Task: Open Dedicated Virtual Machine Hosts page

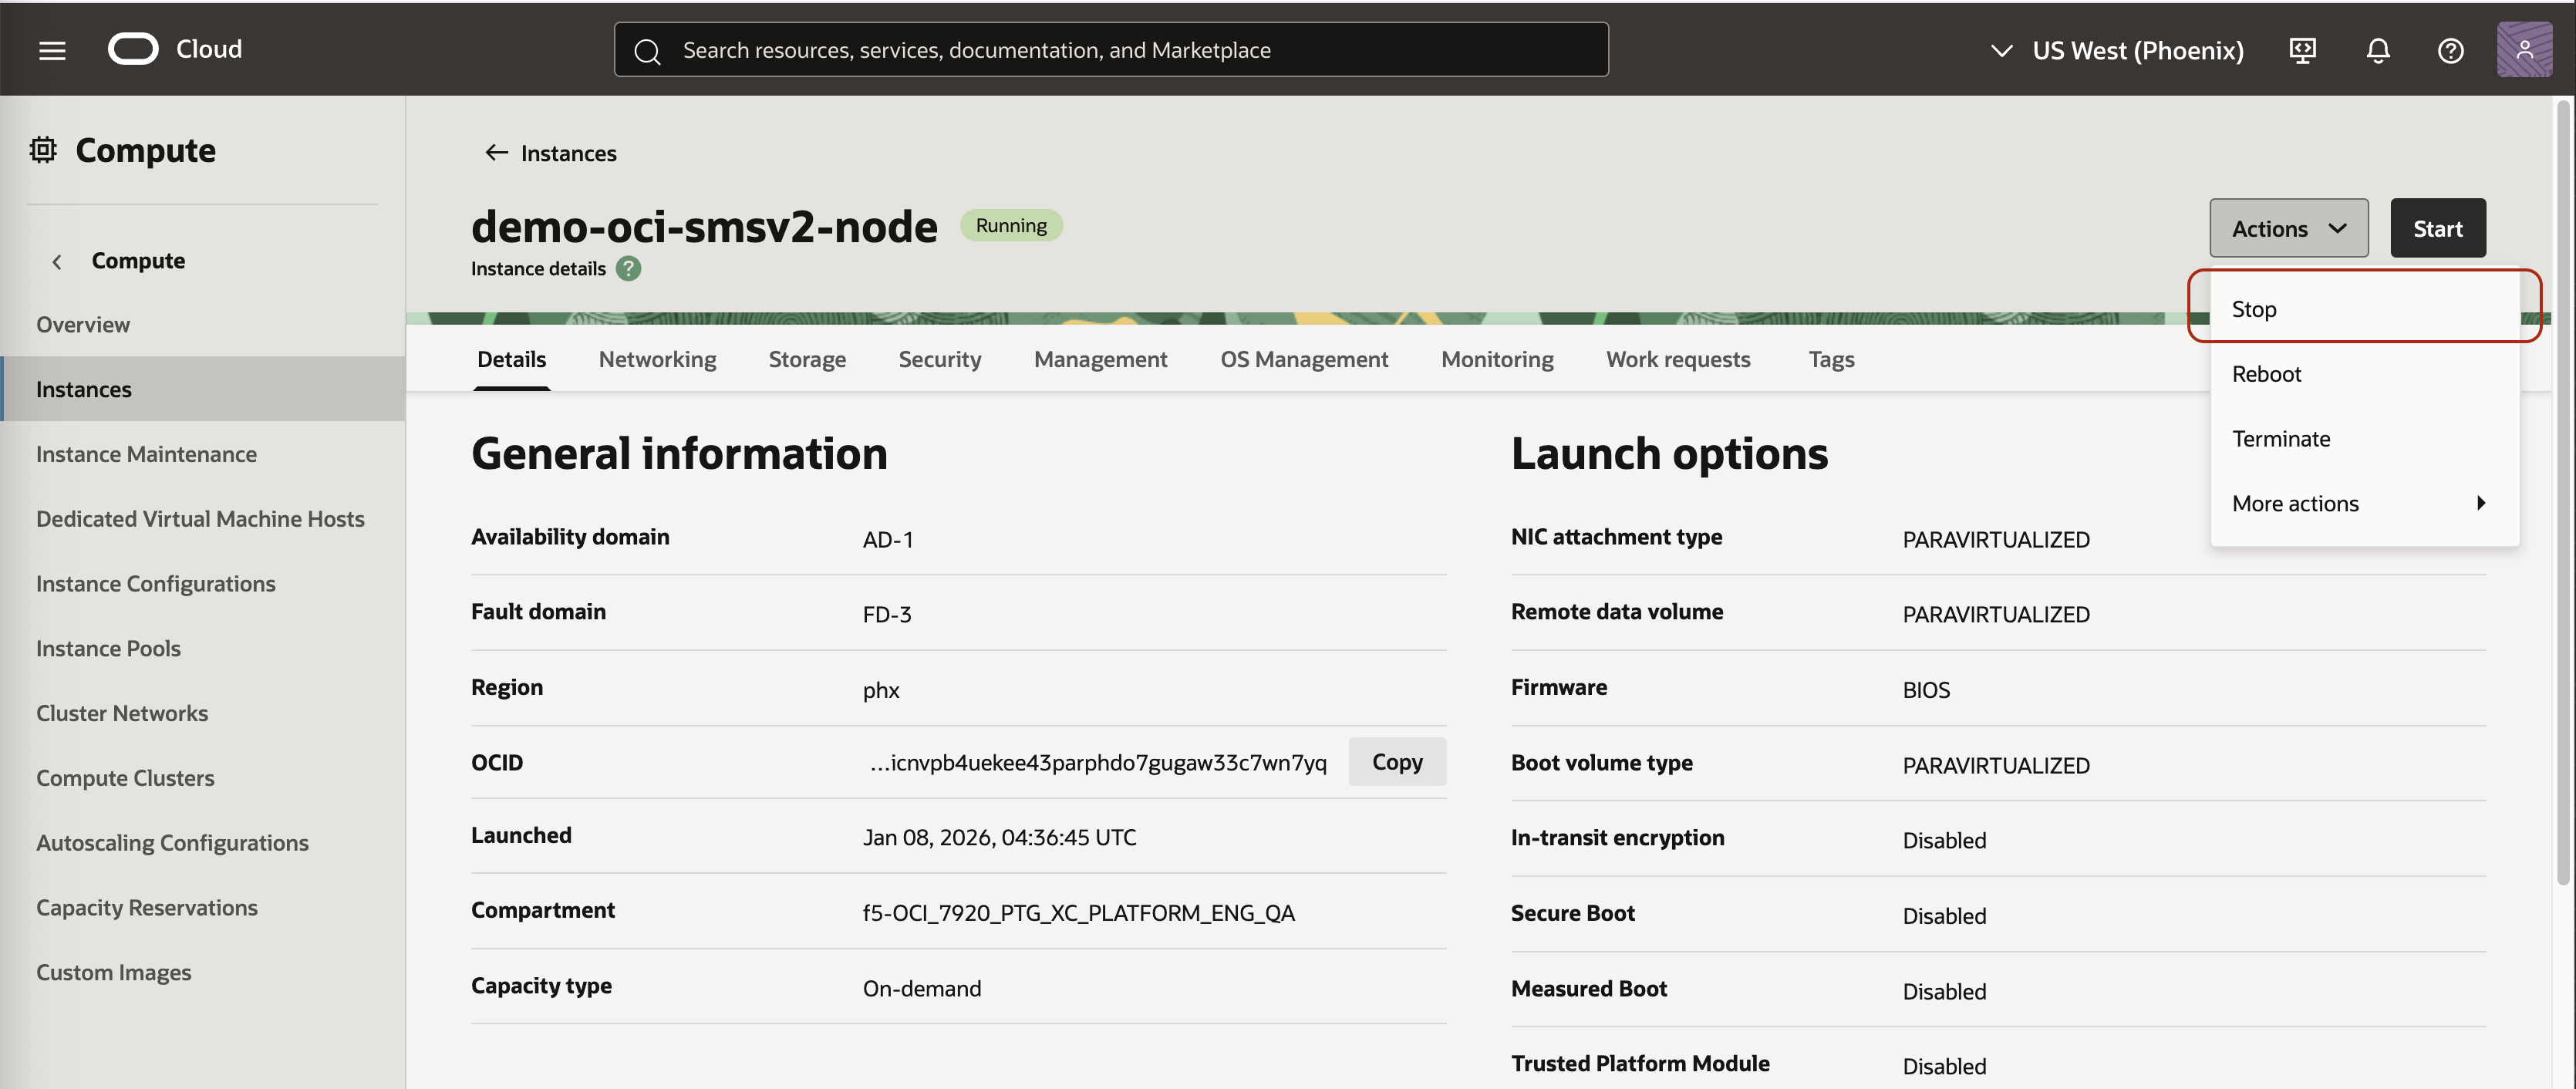Action: 200,518
